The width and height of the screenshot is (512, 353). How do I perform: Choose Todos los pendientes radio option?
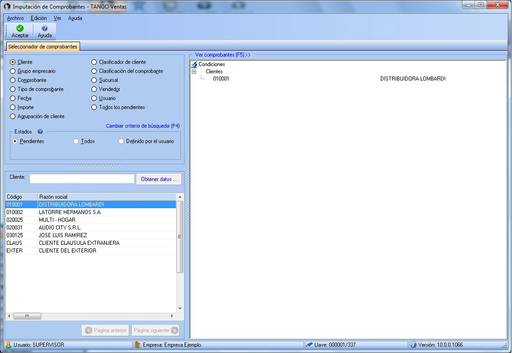pyautogui.click(x=94, y=108)
